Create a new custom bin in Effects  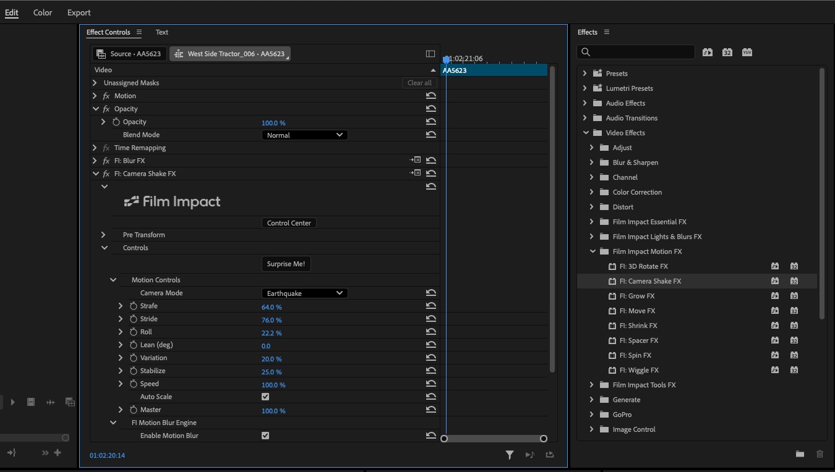point(800,454)
